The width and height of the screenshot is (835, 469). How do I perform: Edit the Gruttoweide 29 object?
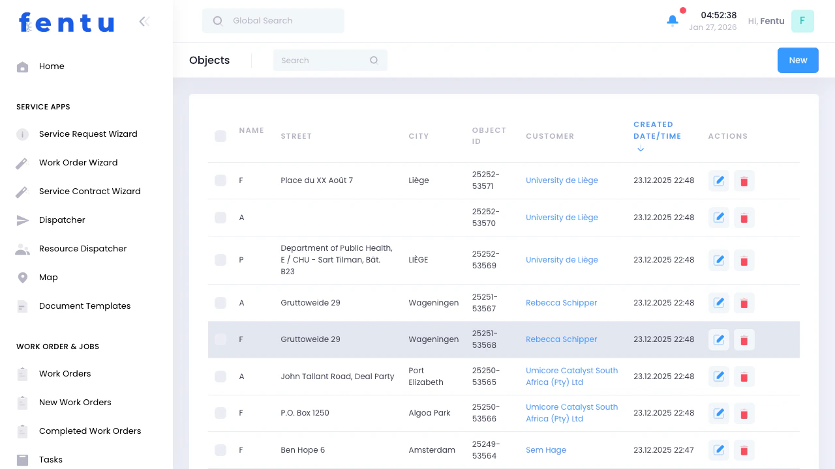pos(719,303)
